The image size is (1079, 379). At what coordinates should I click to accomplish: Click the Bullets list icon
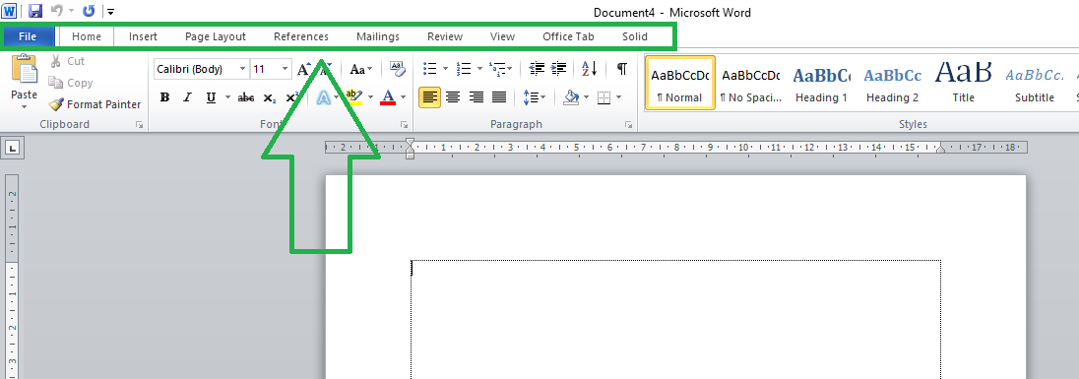pyautogui.click(x=430, y=69)
